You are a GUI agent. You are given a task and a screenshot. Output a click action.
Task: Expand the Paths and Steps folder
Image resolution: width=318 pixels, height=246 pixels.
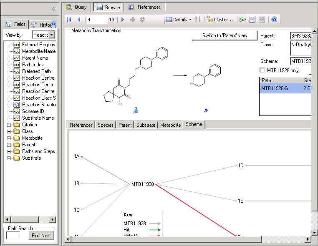(x=9, y=151)
